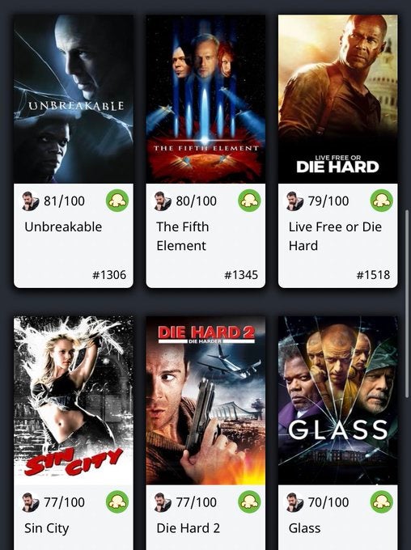Click the popcorn icon on Glass card
The image size is (411, 550).
click(x=382, y=502)
